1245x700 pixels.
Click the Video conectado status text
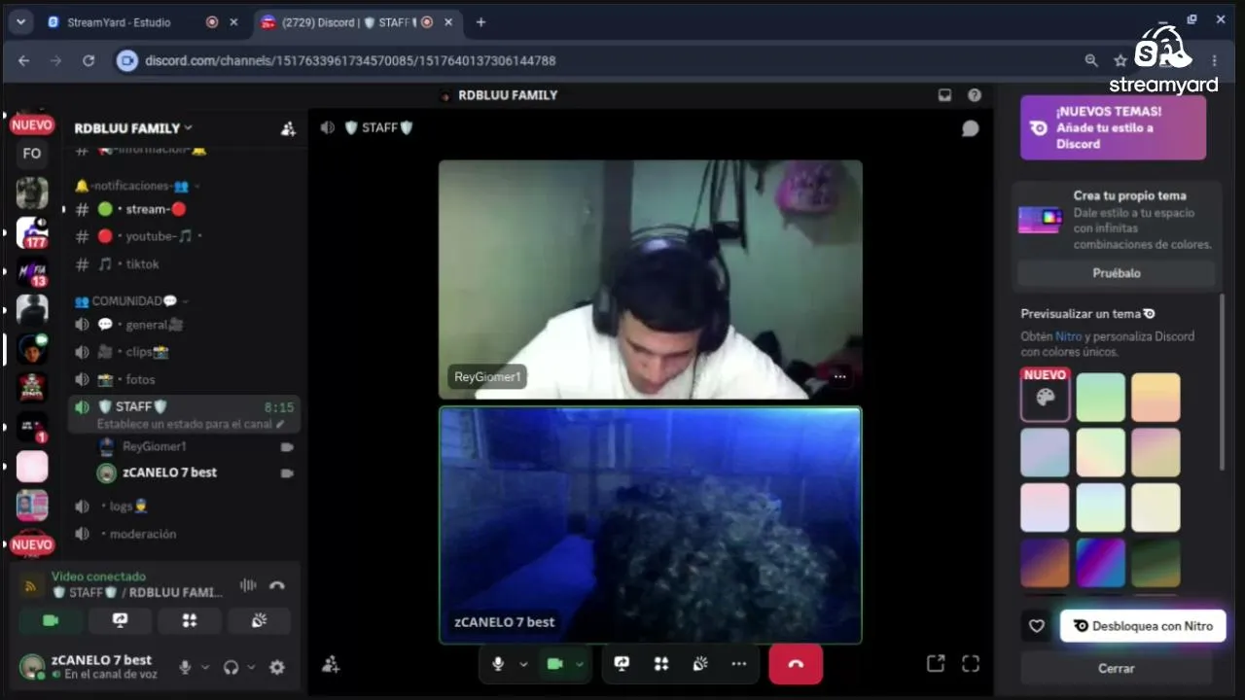tap(98, 577)
